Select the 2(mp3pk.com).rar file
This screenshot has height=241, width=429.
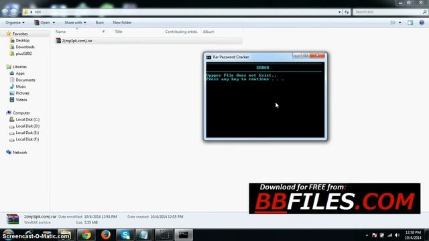tap(149, 41)
